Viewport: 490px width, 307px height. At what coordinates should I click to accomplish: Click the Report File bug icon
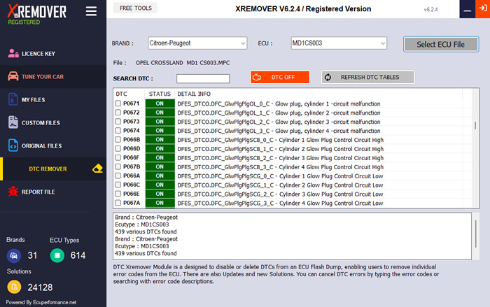(x=13, y=192)
